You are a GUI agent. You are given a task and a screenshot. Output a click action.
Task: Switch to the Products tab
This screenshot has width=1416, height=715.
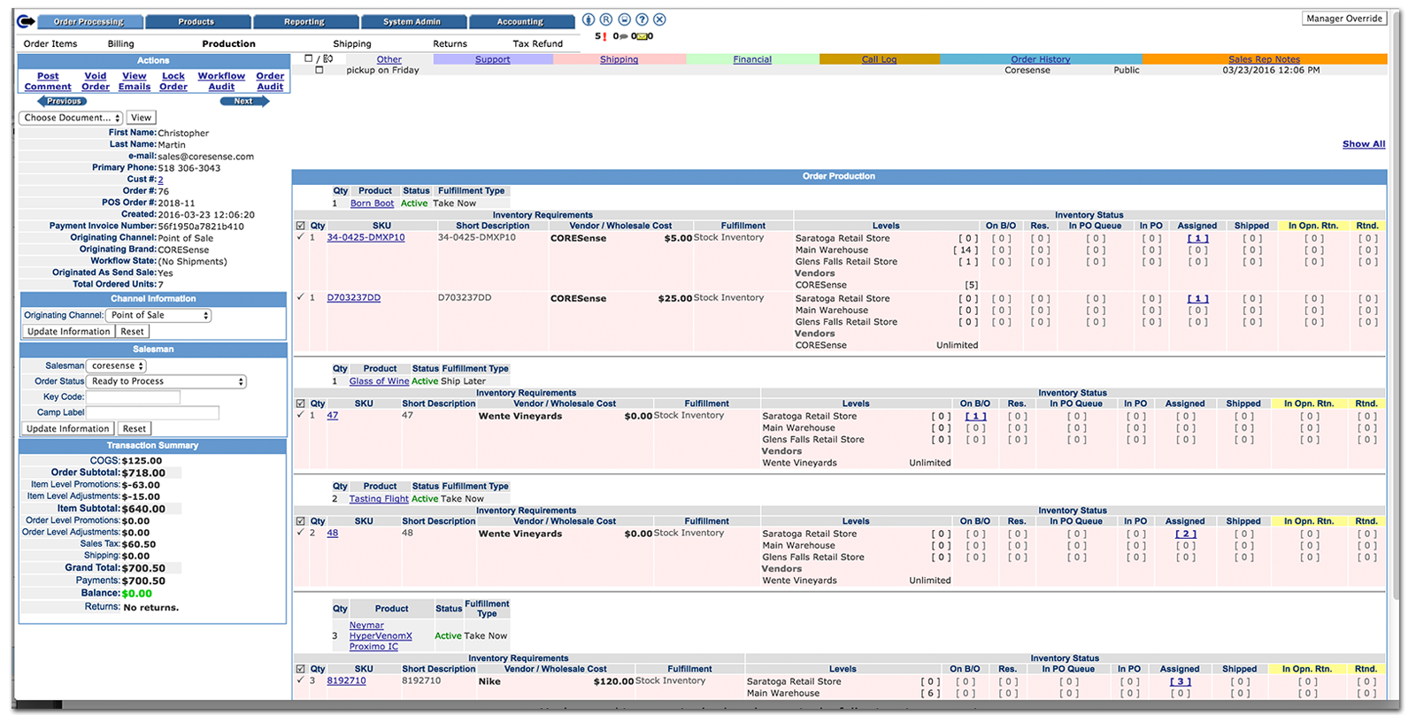[x=196, y=21]
